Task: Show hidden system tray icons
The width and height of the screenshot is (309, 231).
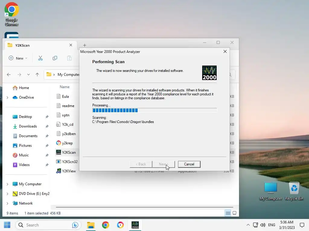Action: coord(248,225)
